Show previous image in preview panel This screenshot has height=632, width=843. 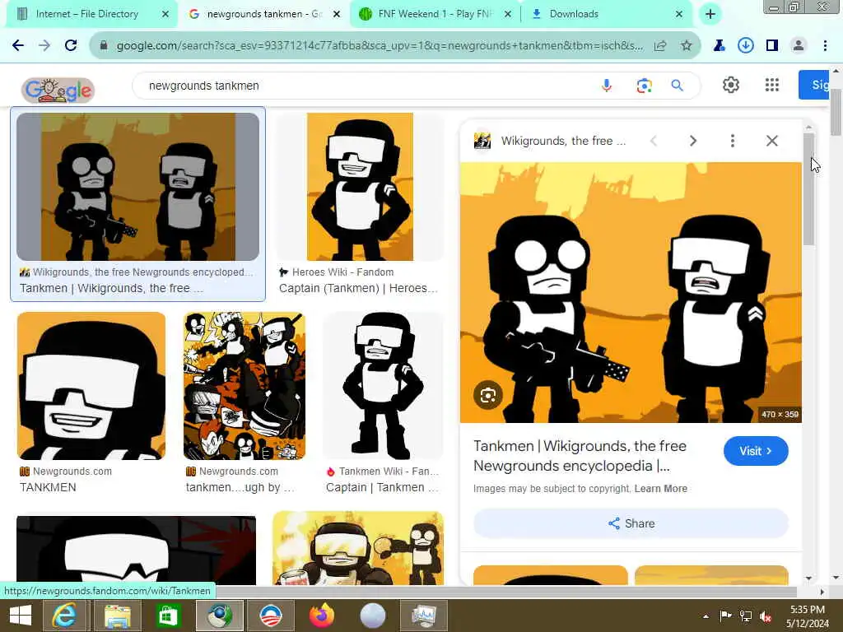[x=654, y=141]
